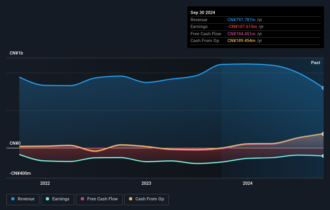This screenshot has width=330, height=210.
Task: Click the Earnings row label in tooltip
Action: coord(199,26)
